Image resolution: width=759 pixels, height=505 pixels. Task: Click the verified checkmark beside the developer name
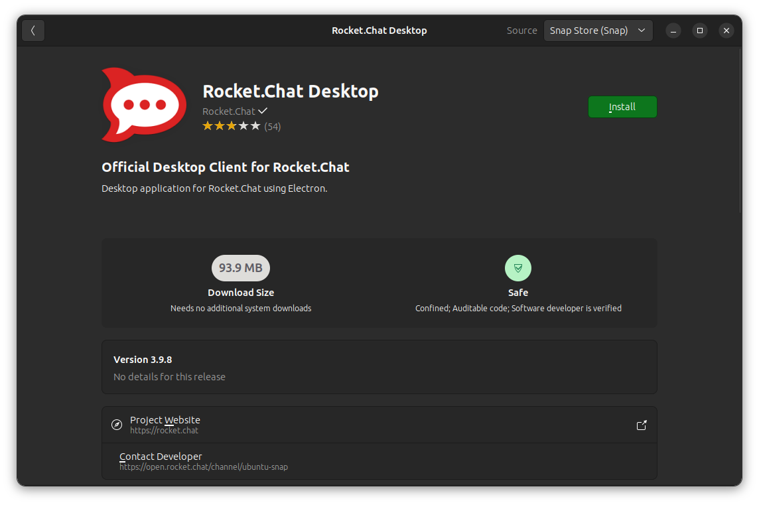pyautogui.click(x=263, y=111)
